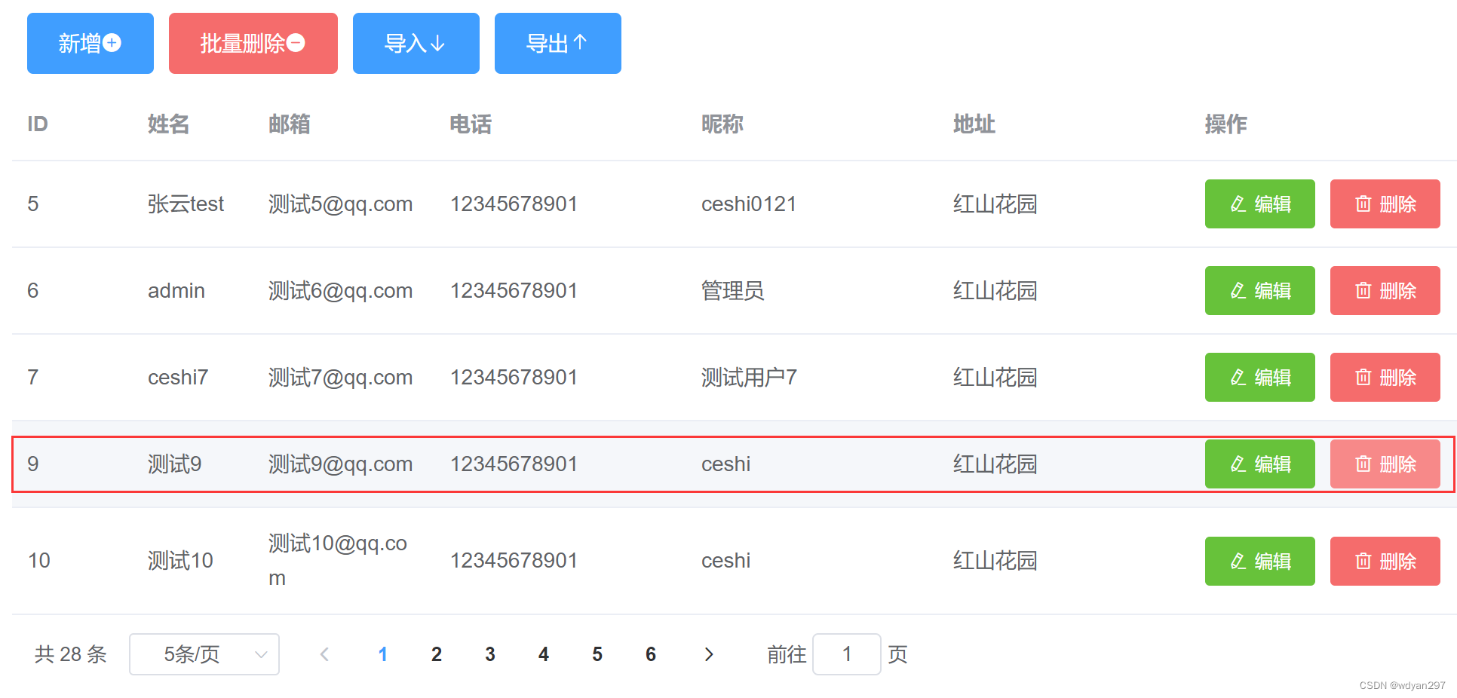This screenshot has height=698, width=1457.
Task: Click the 邮箱 column header
Action: [290, 124]
